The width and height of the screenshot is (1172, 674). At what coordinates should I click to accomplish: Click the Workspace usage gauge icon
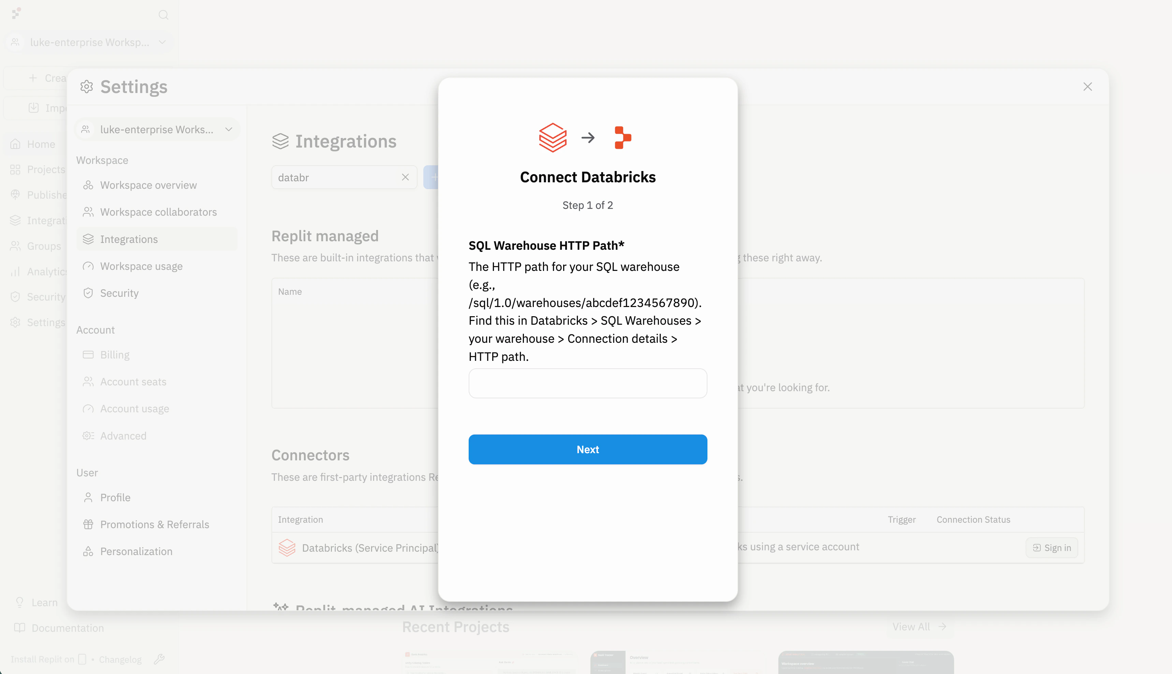pos(88,266)
